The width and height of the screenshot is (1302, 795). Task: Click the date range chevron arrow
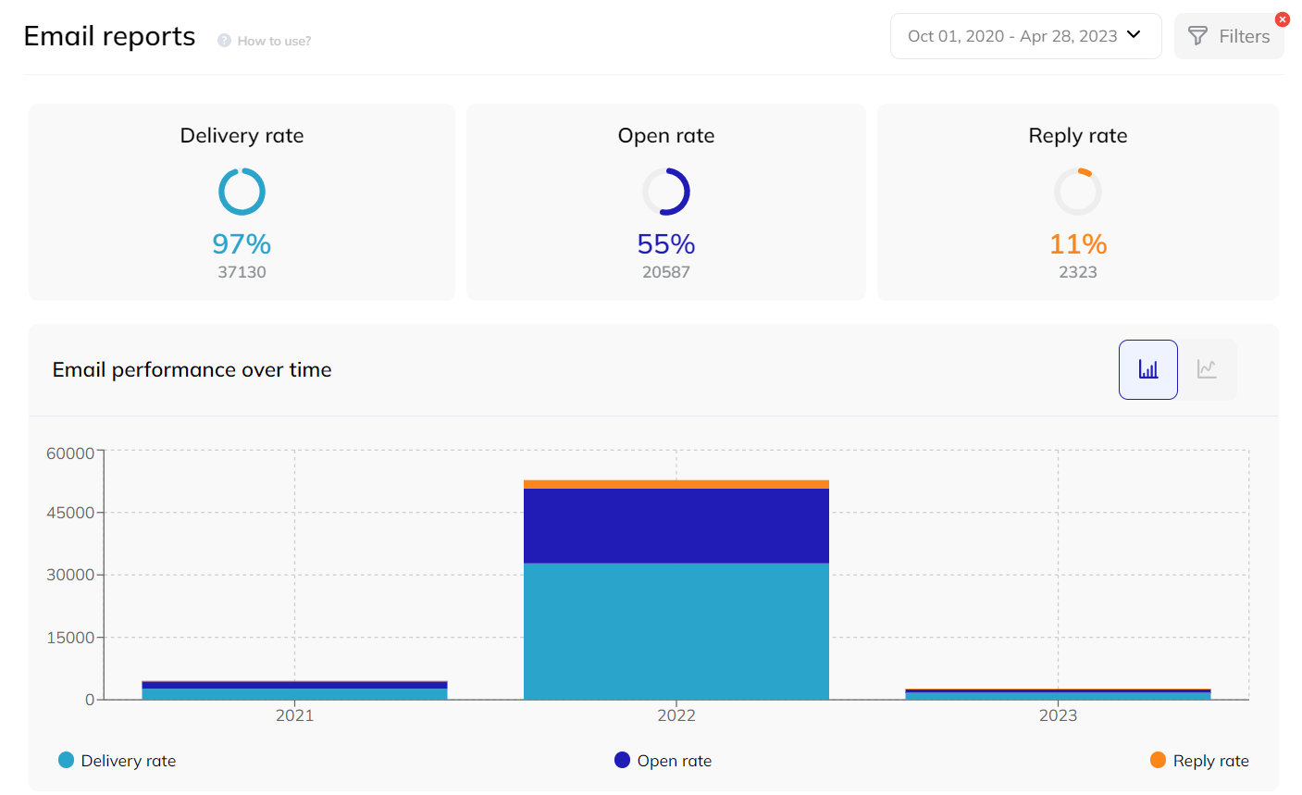coord(1135,35)
